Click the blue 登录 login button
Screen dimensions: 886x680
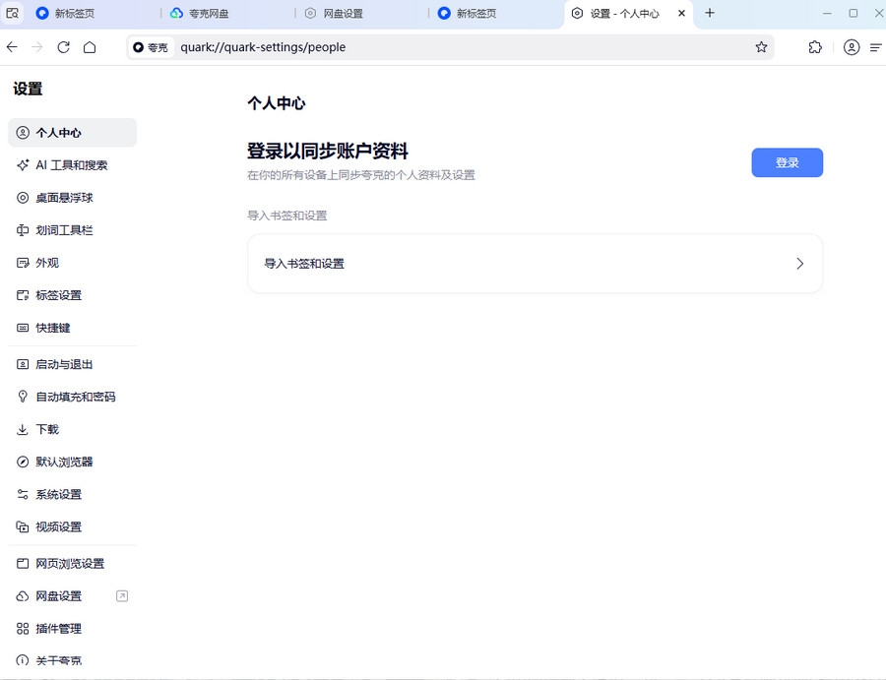[787, 163]
